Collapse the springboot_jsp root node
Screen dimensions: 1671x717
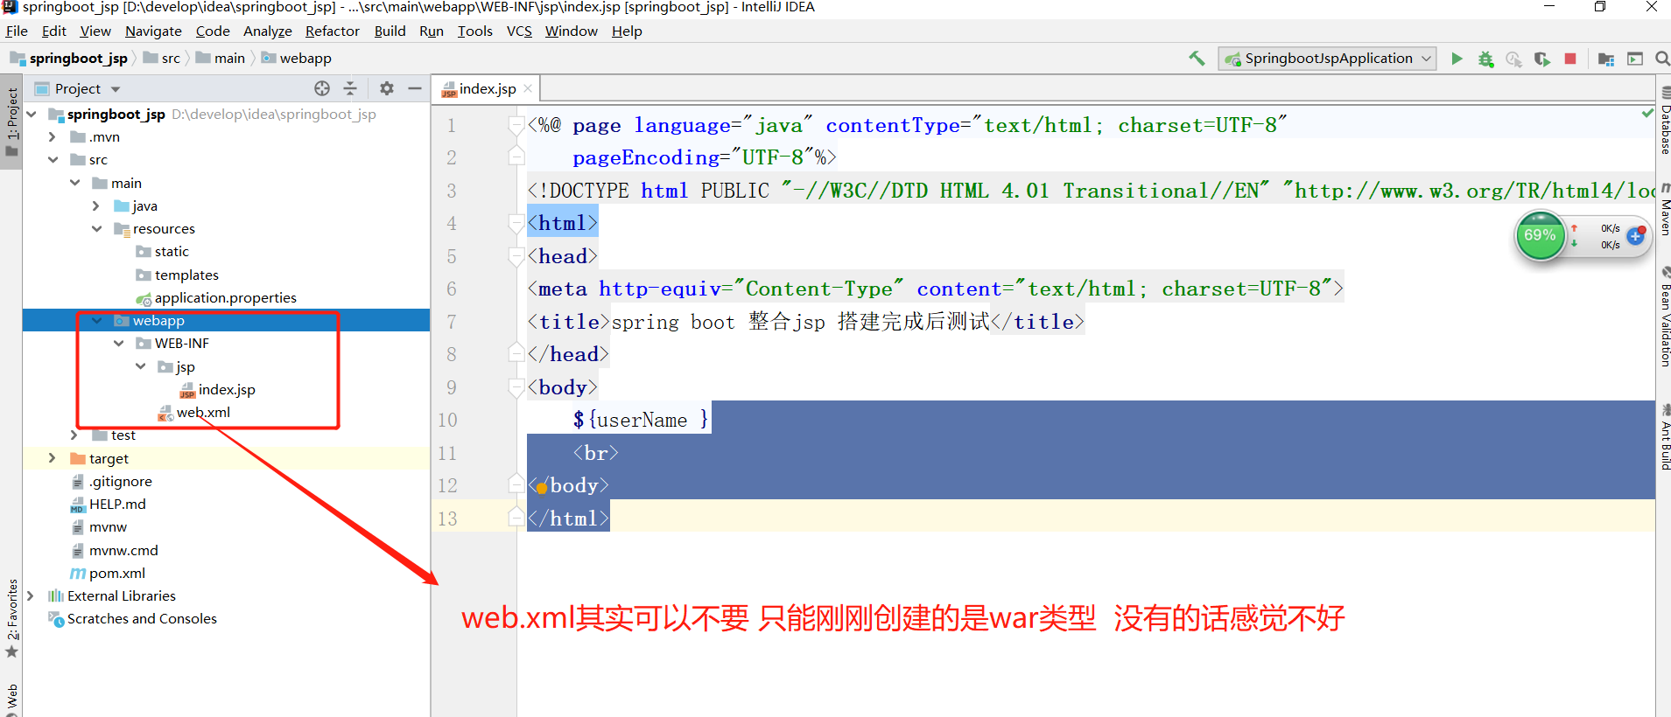tap(32, 114)
